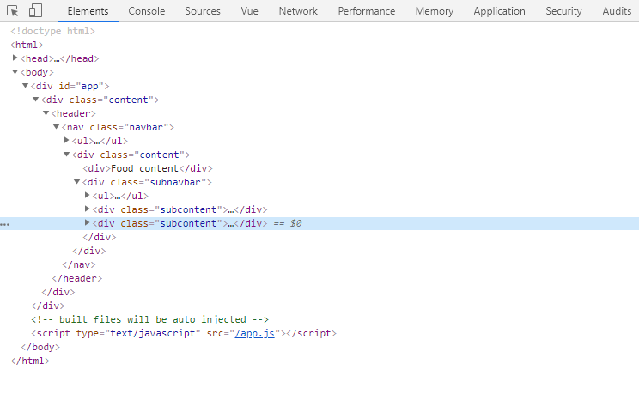Open the actions dots beside selected subcontent row
Viewport: 639px width, 394px height.
pos(5,224)
